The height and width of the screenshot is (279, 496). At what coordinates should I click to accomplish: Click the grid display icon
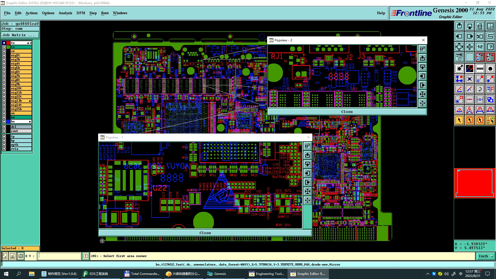[469, 57]
